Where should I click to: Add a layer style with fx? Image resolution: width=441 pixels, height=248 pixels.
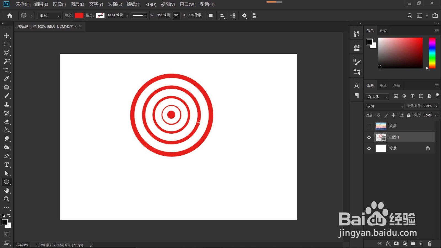388,243
